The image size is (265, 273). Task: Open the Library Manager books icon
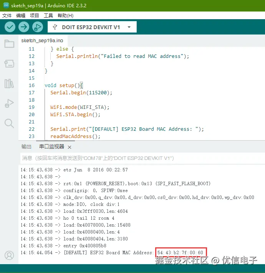9,84
